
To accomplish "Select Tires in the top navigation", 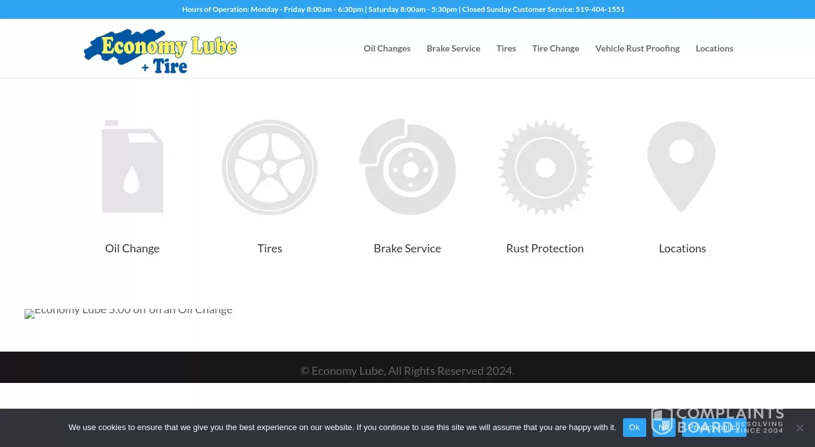I will coord(506,48).
